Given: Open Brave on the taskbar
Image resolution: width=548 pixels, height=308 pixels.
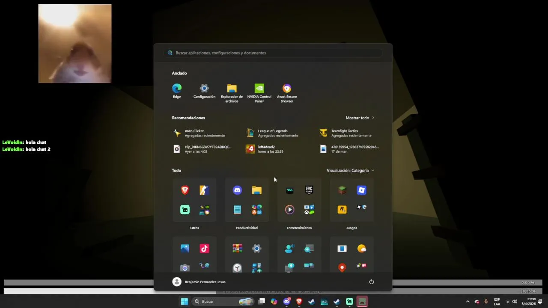Looking at the screenshot, I should (299, 302).
